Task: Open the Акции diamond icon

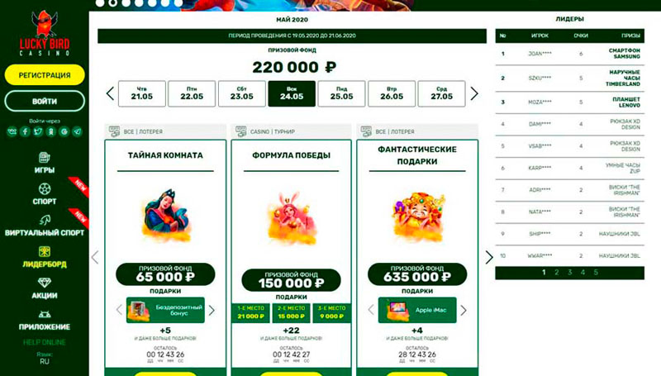Action: [x=45, y=283]
